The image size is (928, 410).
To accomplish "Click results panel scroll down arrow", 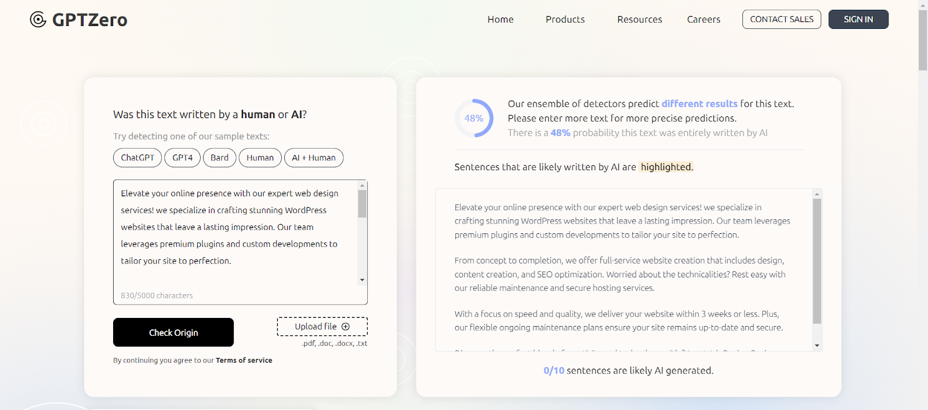I will (817, 346).
